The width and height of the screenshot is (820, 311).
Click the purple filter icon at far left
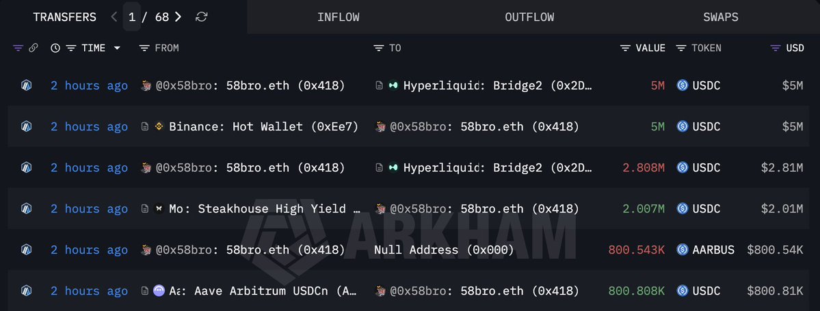click(18, 48)
